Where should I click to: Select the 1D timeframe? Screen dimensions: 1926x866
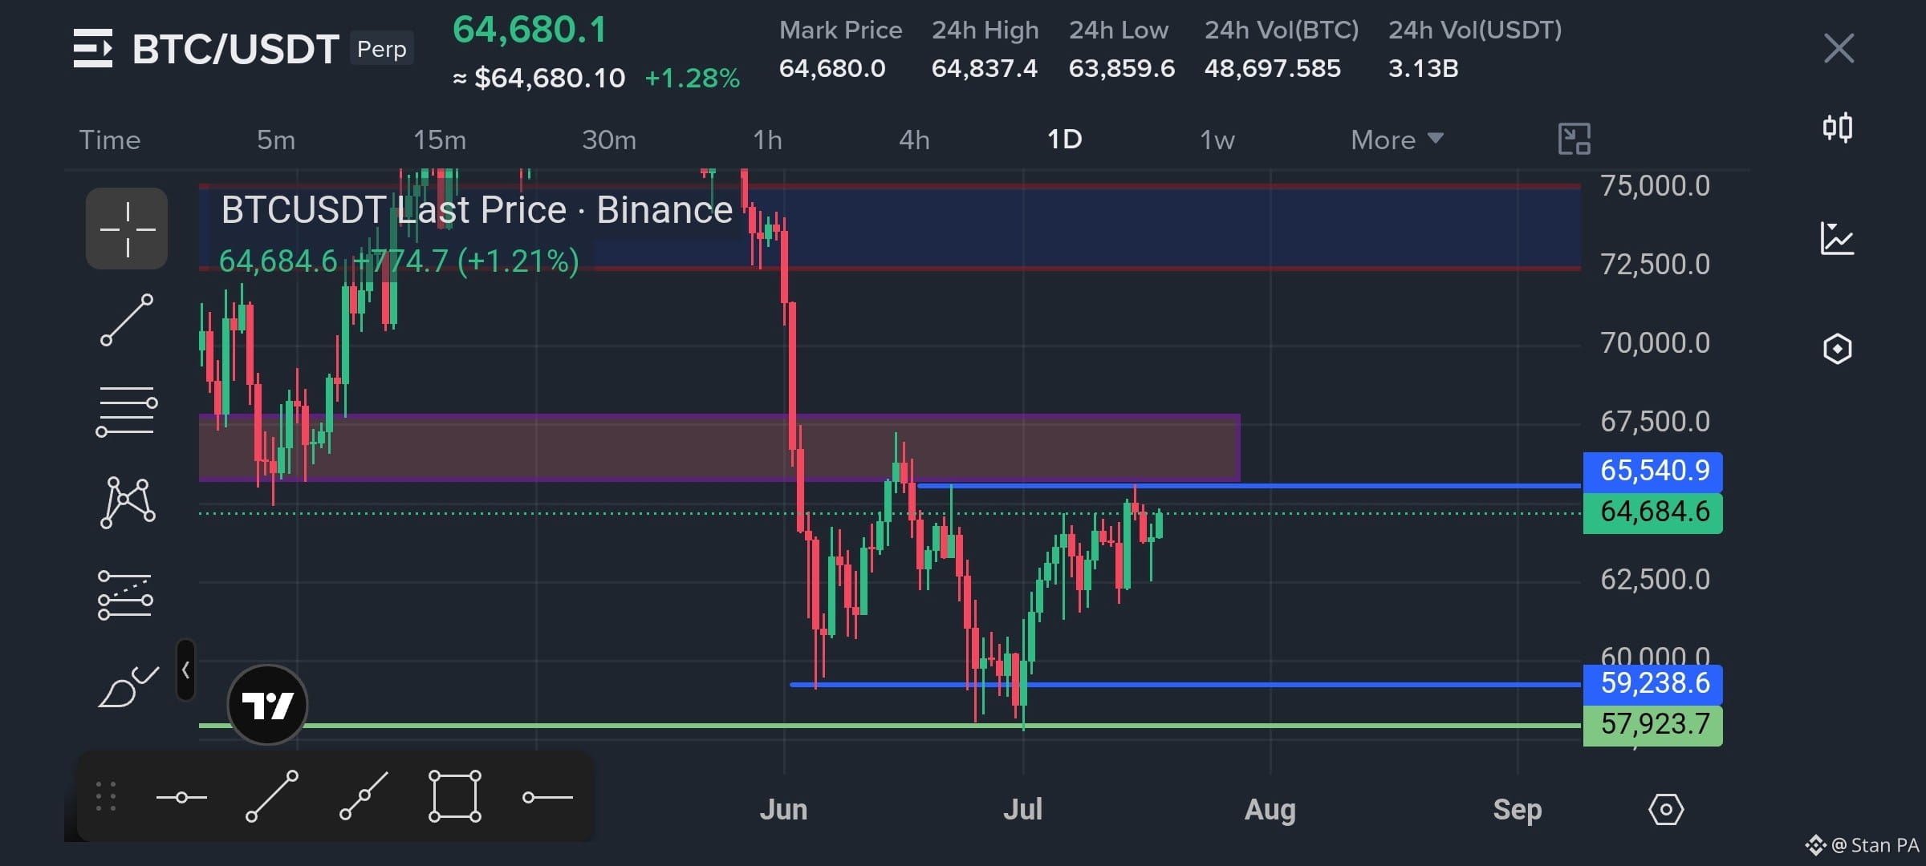click(1065, 140)
